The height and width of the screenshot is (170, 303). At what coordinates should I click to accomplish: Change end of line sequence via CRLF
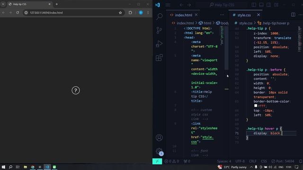pyautogui.click(x=253, y=161)
